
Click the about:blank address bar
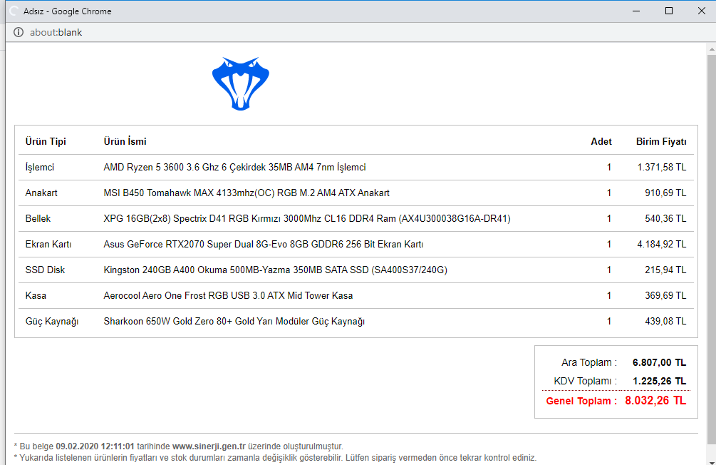[x=56, y=33]
